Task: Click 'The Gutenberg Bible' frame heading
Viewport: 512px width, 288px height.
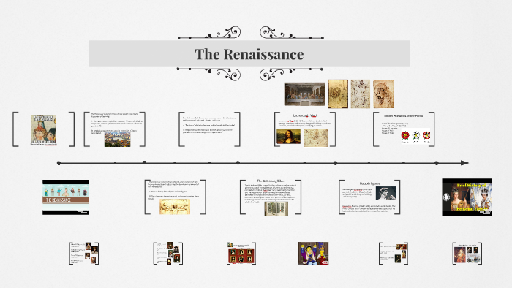Action: [271, 181]
